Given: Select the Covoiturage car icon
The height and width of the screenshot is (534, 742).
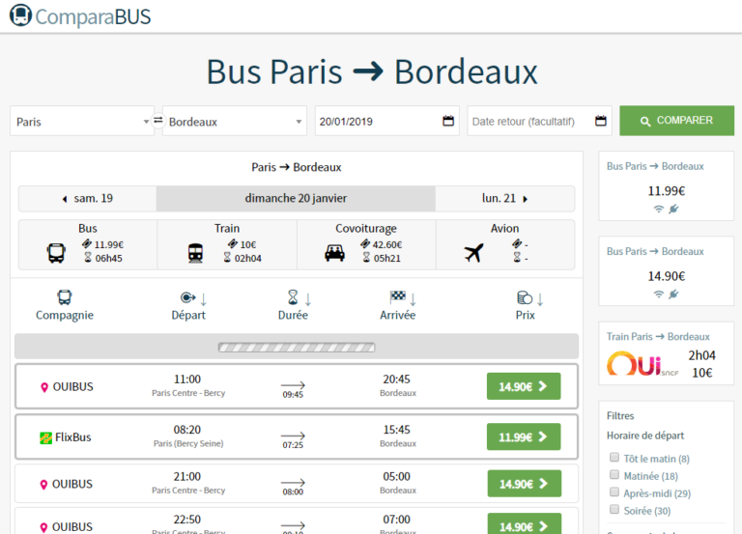Looking at the screenshot, I should pos(335,253).
